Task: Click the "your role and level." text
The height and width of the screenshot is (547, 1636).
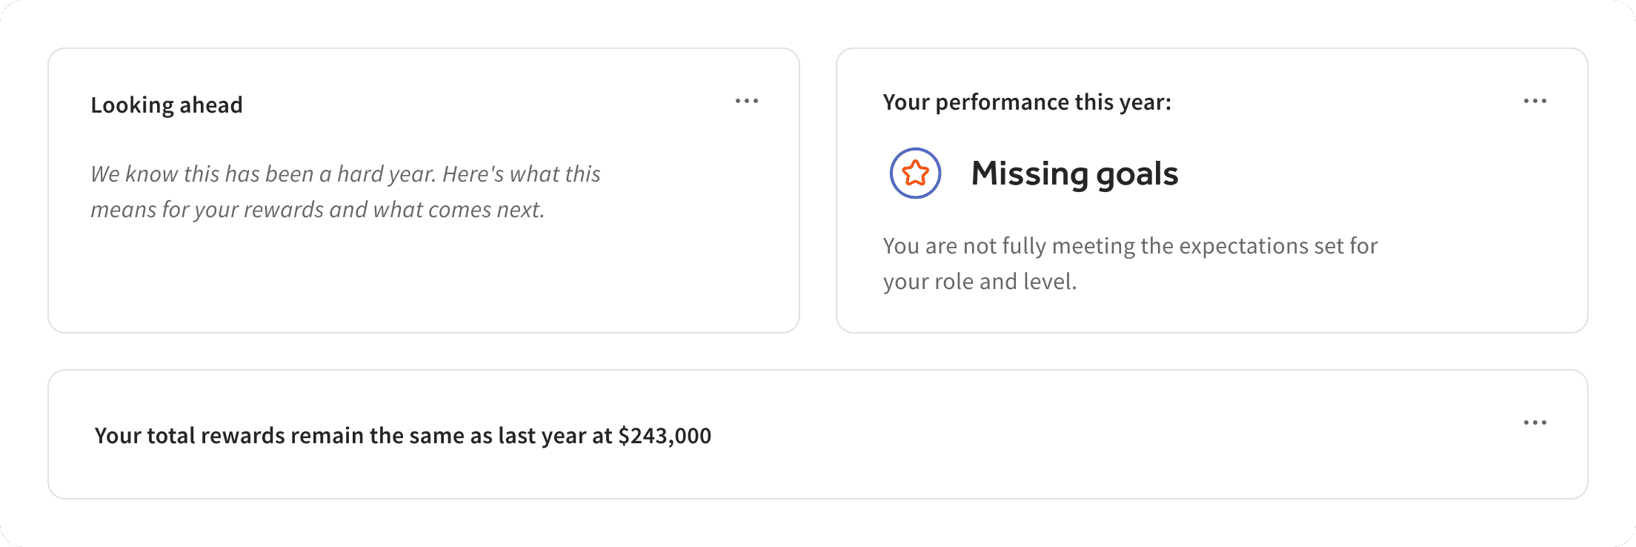Action: [x=979, y=282]
